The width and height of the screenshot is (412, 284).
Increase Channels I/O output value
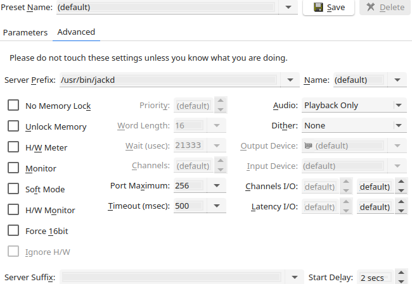tap(401, 182)
